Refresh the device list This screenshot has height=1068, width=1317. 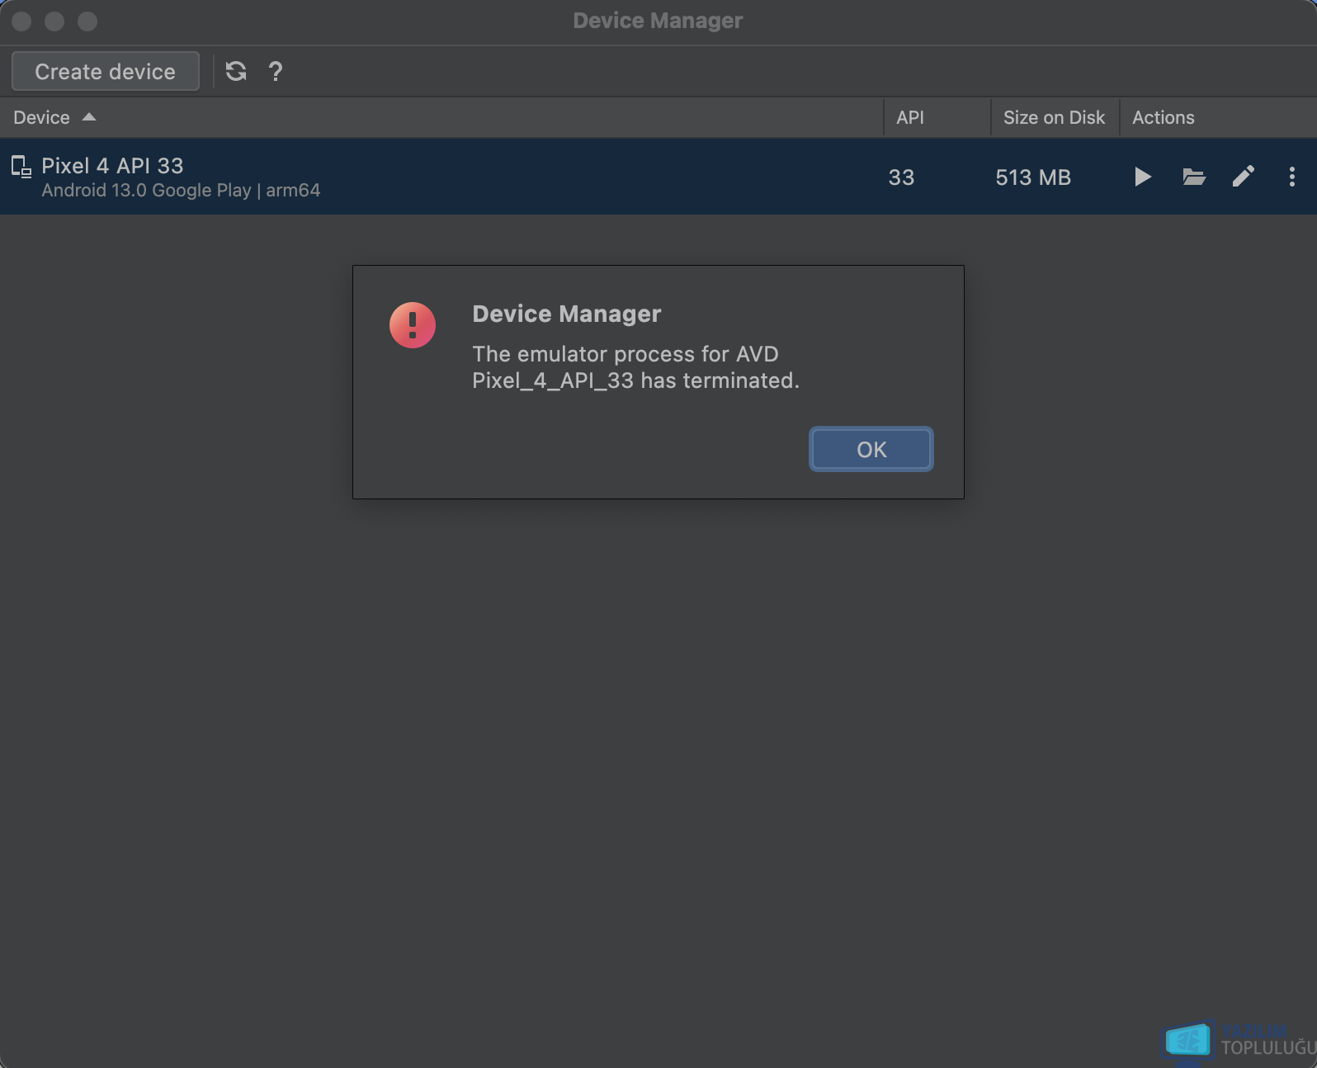click(x=236, y=72)
